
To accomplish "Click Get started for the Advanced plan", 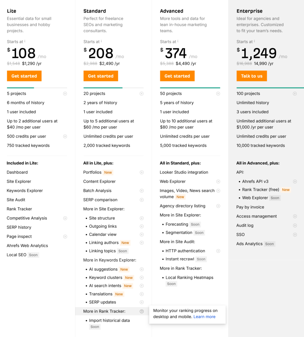I will (x=177, y=76).
